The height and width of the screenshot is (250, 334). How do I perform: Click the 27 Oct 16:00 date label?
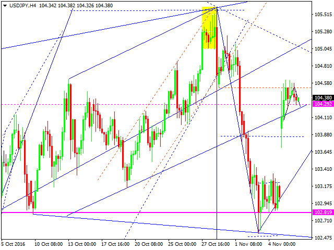pyautogui.click(x=216, y=244)
